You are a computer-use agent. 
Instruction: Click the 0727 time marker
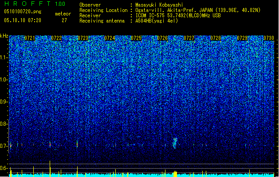pyautogui.click(x=189, y=38)
